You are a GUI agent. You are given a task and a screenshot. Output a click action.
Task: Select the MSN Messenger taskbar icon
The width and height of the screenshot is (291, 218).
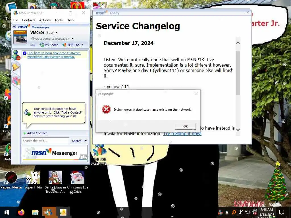coord(49,212)
